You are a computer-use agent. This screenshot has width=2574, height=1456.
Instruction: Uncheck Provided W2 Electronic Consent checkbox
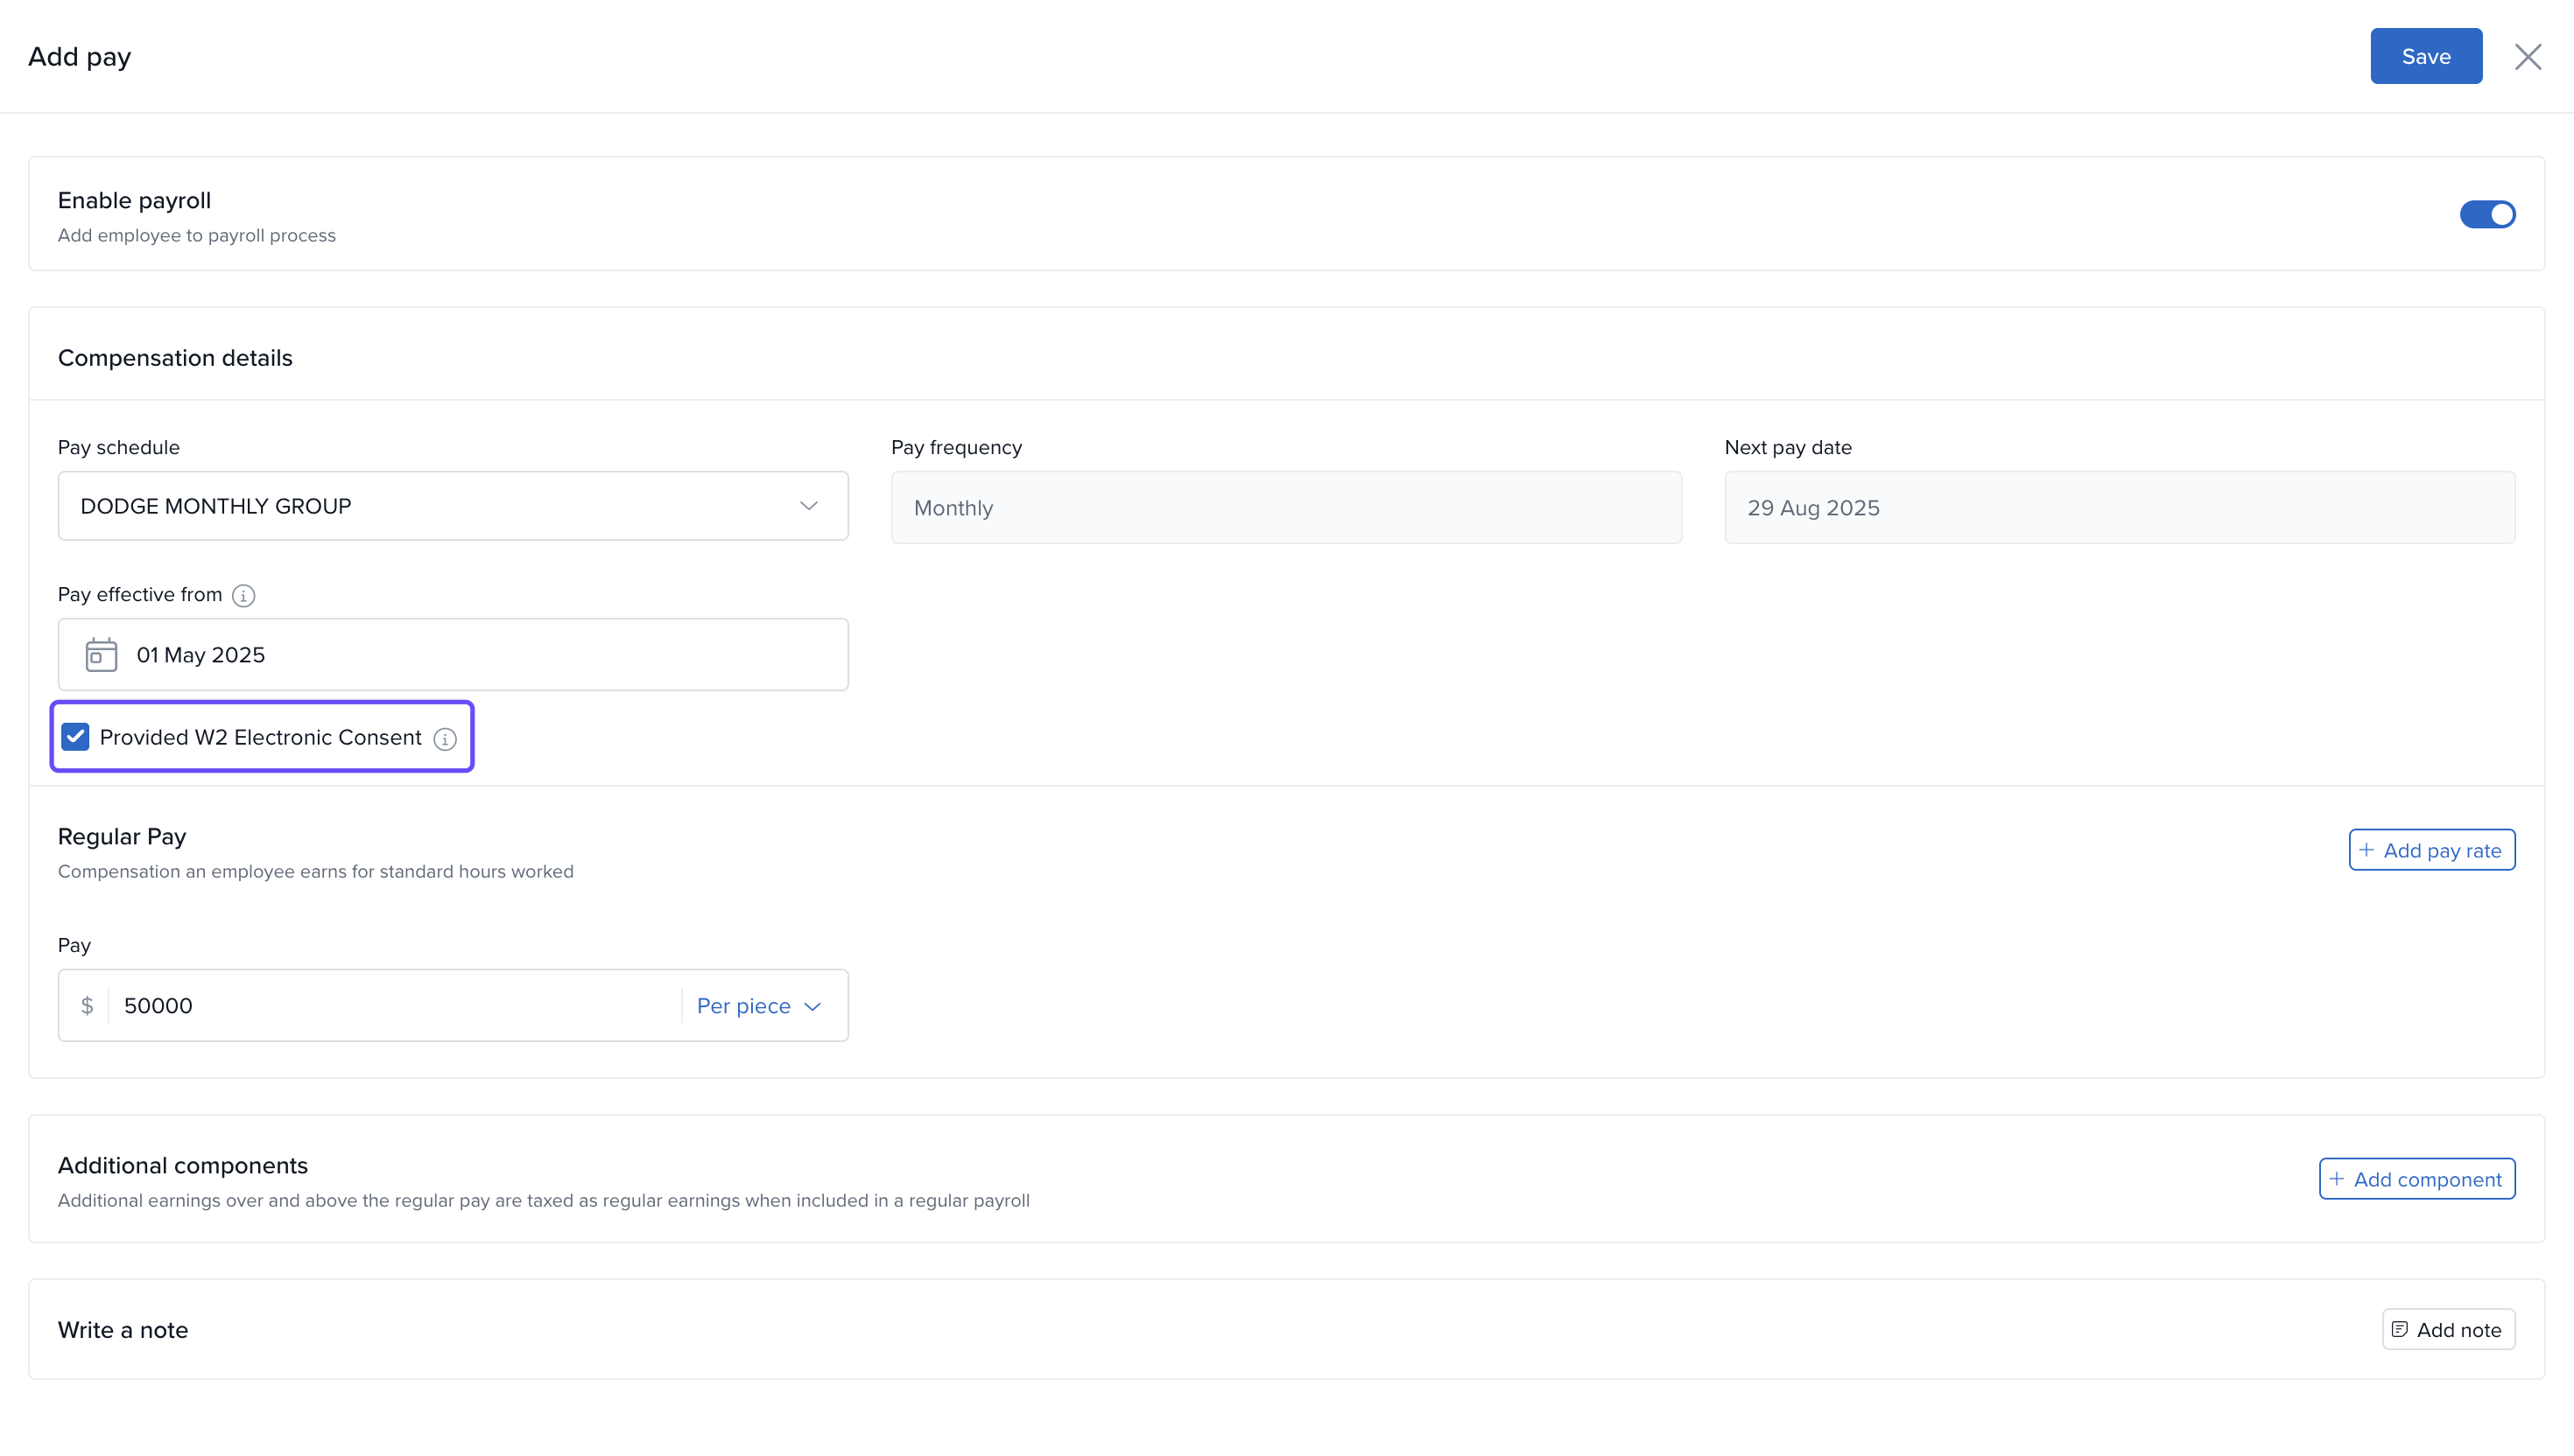[x=76, y=737]
